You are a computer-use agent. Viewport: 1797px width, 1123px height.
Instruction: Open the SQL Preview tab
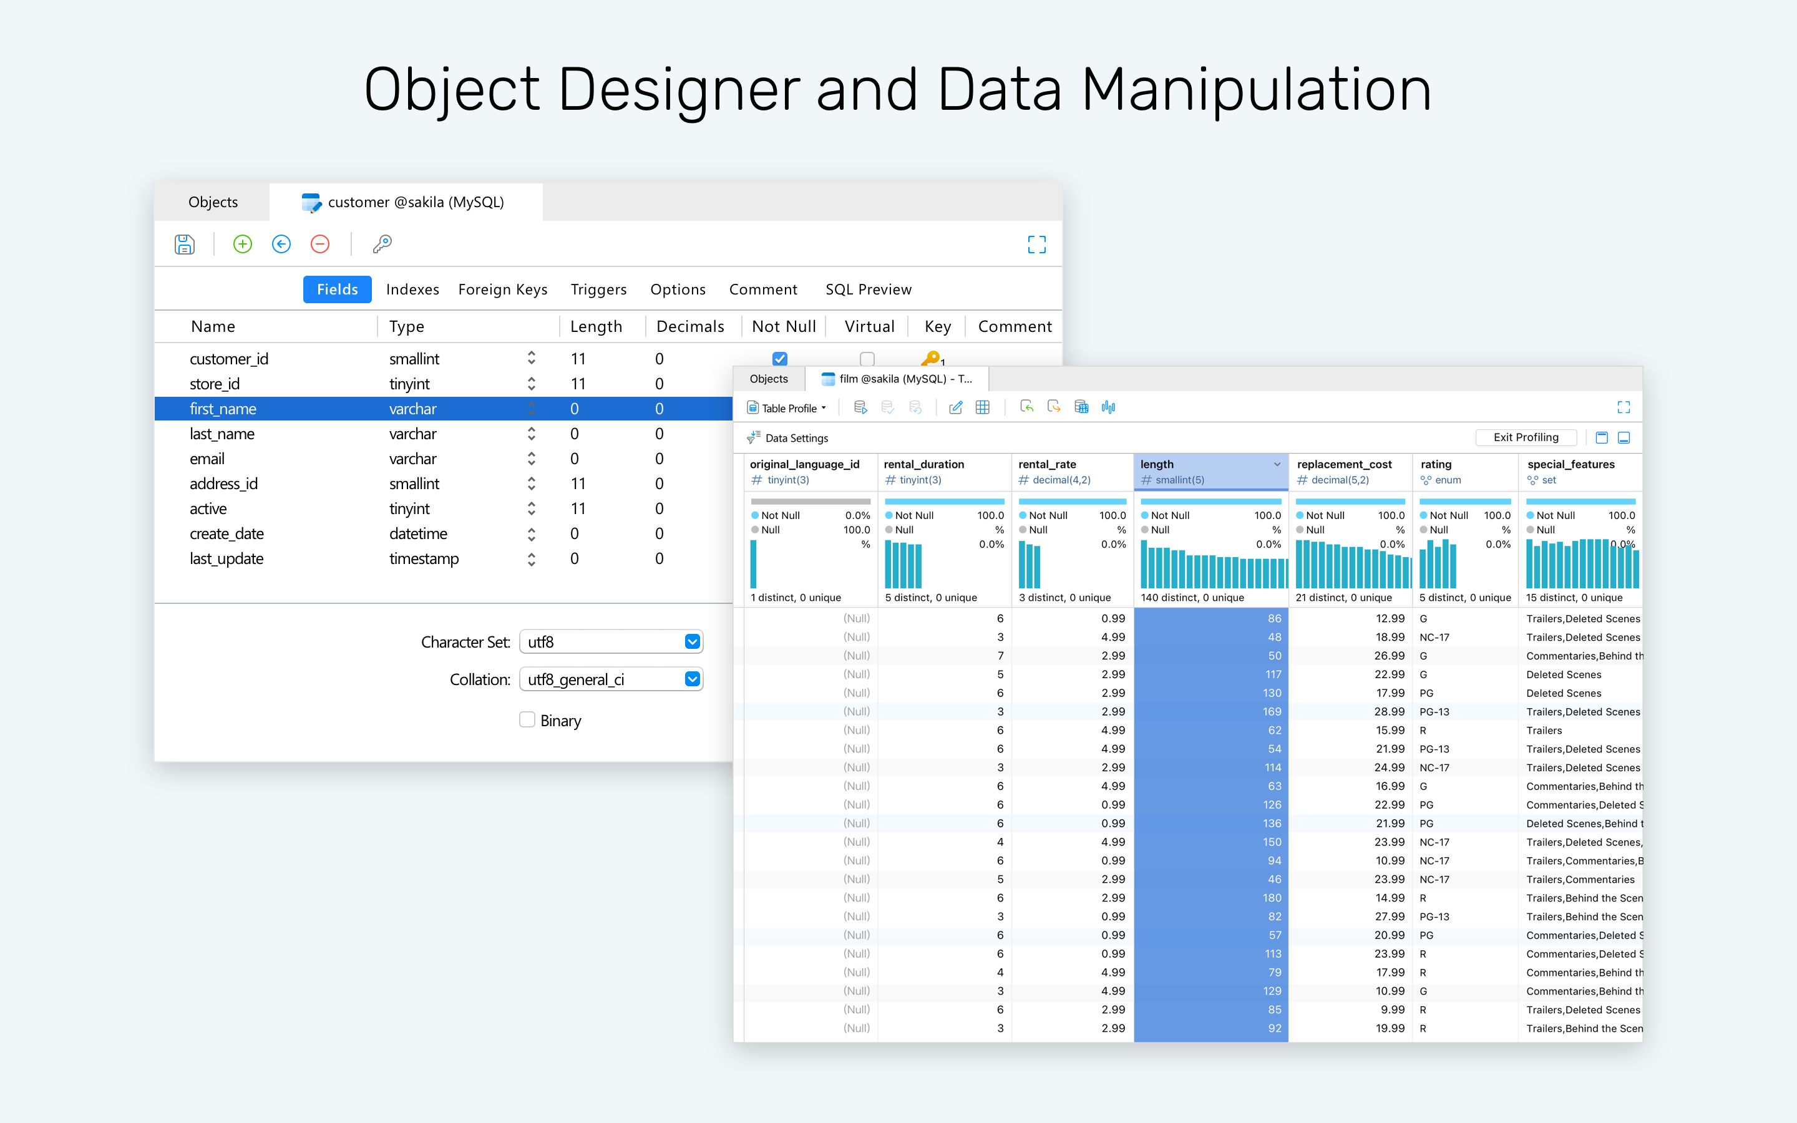868,289
